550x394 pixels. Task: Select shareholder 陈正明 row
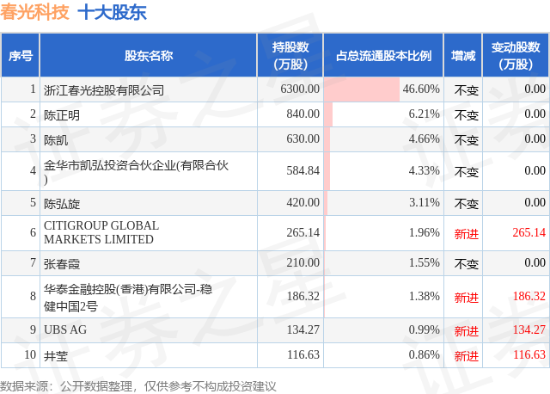[61, 114]
